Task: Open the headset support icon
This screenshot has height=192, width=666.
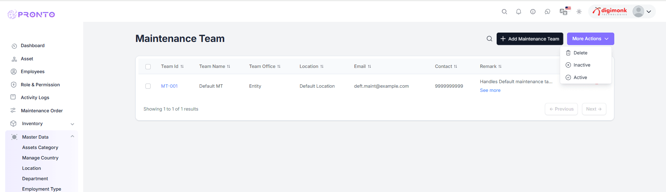Action: 547,12
